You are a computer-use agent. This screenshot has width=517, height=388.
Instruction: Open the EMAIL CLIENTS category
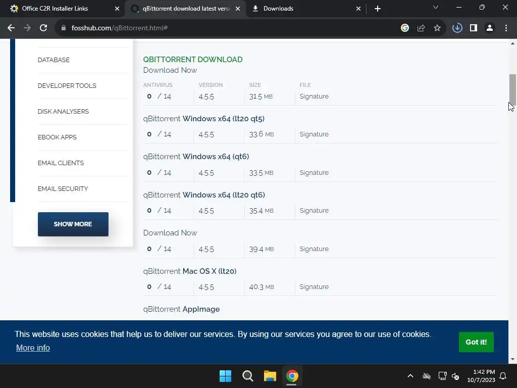[x=61, y=163]
